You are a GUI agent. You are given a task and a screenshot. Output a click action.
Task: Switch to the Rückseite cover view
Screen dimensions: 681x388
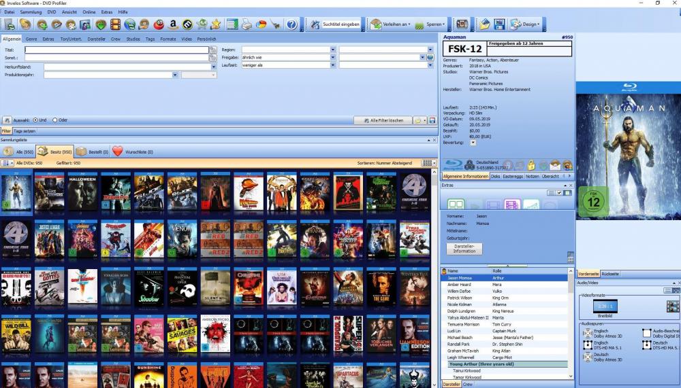coord(610,273)
